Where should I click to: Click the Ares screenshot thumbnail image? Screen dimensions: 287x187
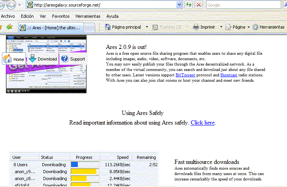pyautogui.click(x=46, y=64)
